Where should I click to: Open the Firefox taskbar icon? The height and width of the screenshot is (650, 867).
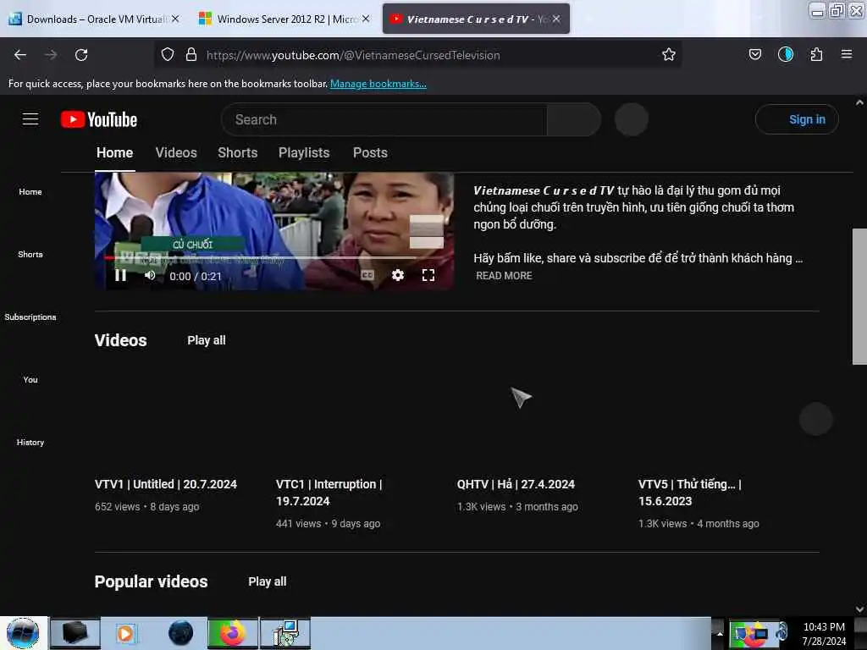(233, 633)
